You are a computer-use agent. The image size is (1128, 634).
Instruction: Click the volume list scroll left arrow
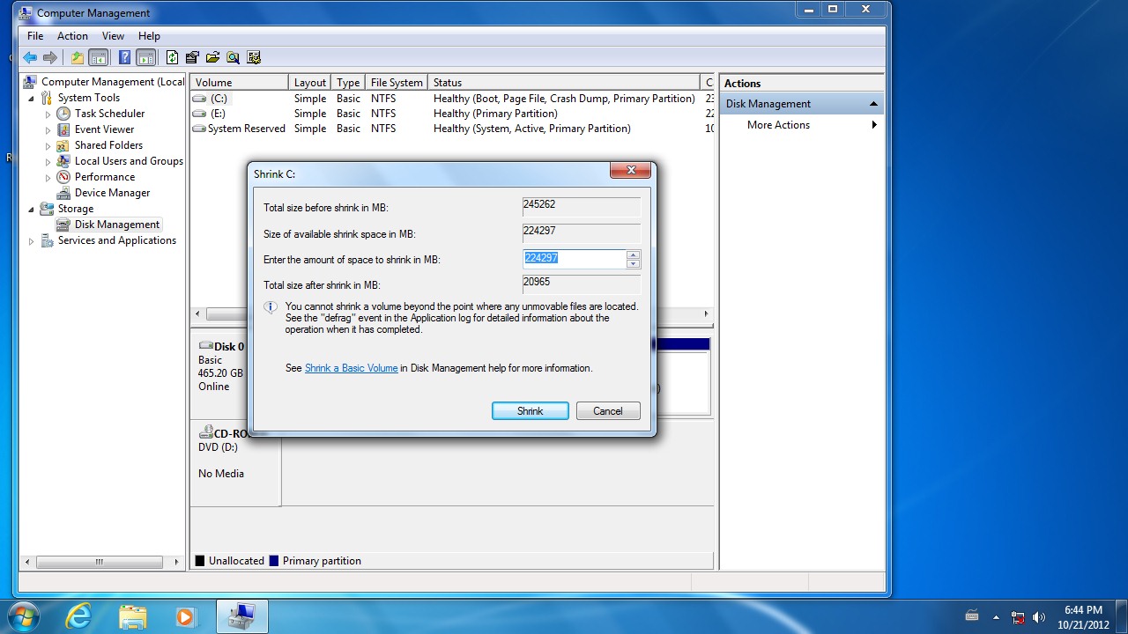197,314
